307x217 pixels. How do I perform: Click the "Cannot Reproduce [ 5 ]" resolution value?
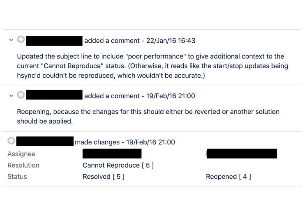pyautogui.click(x=118, y=165)
